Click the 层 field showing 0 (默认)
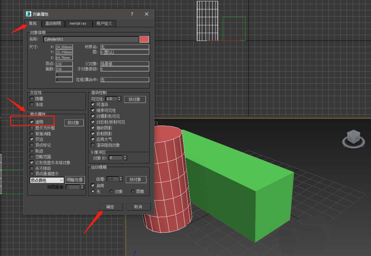Screen dimensions: 371x256 [125, 52]
